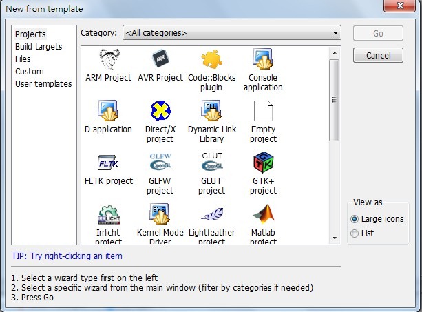Select the FLTK project icon
Viewport: 422px width, 312px height.
[x=108, y=163]
